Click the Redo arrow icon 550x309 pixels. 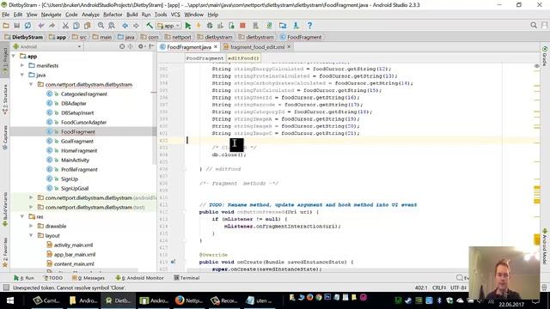click(52, 26)
